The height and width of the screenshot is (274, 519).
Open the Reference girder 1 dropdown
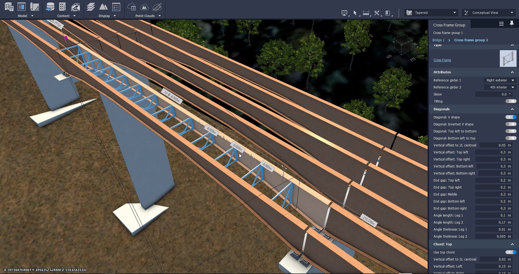tap(500, 80)
